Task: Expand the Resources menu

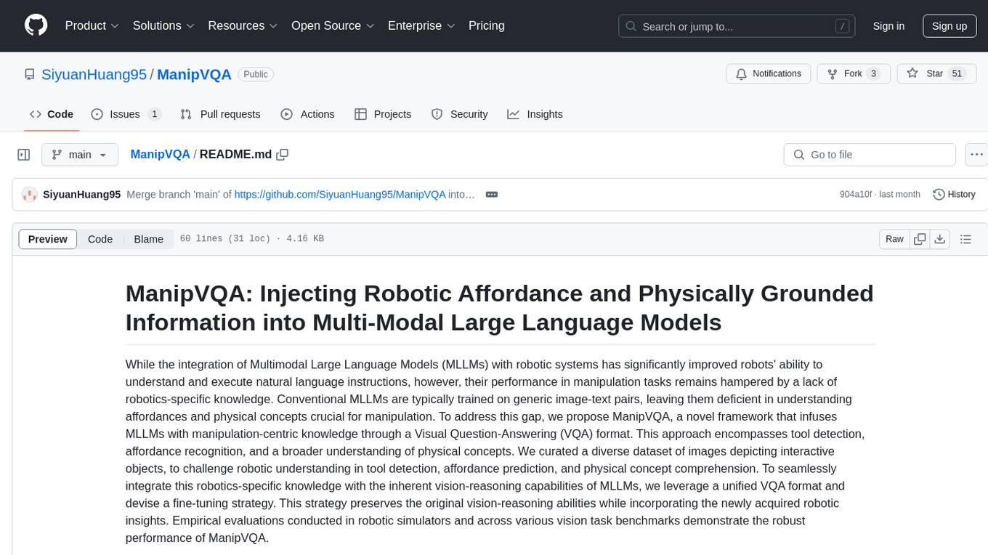Action: [243, 25]
